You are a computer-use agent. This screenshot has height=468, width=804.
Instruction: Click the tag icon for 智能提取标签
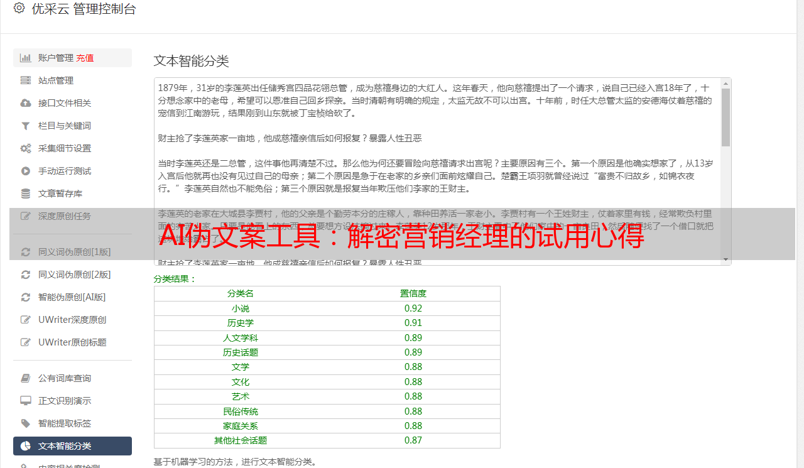coord(26,423)
